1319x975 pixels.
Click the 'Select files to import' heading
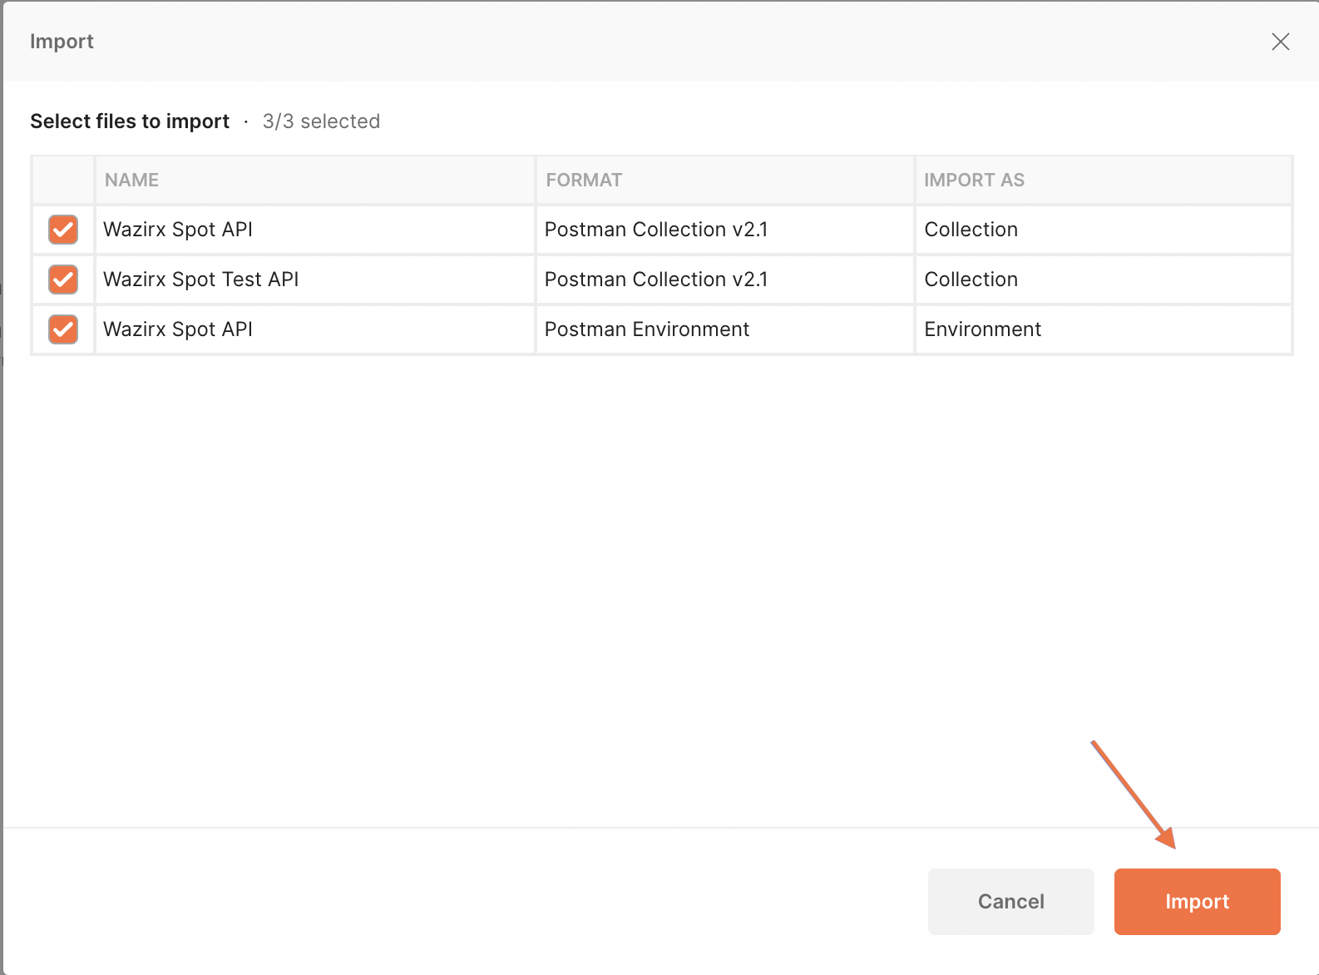pyautogui.click(x=130, y=121)
